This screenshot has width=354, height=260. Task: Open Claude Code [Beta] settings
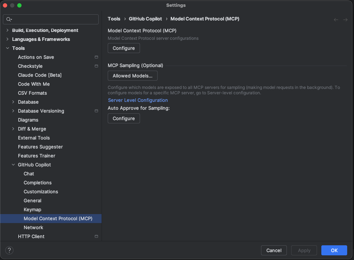tap(40, 75)
